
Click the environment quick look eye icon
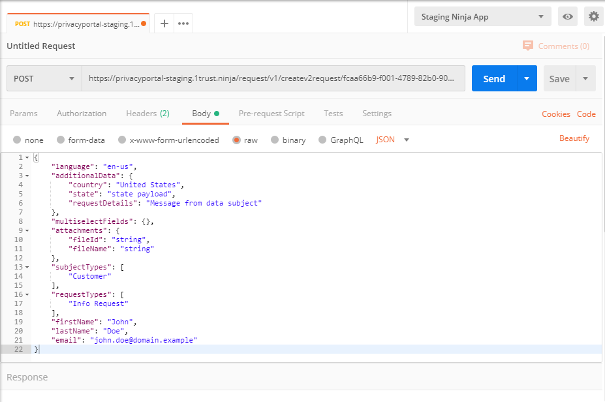coord(568,17)
